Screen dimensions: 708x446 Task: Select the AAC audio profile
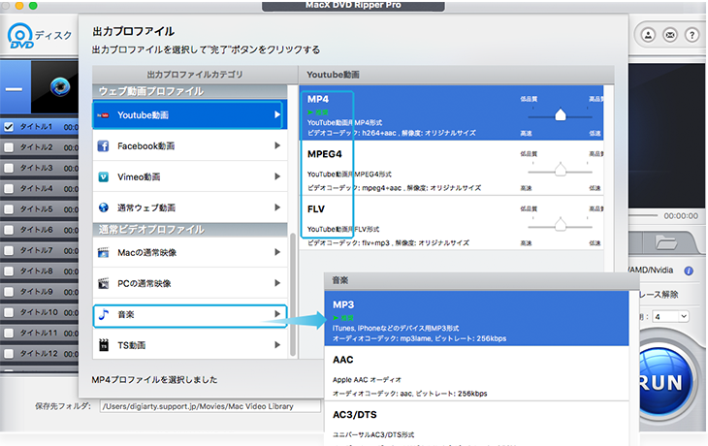click(475, 375)
